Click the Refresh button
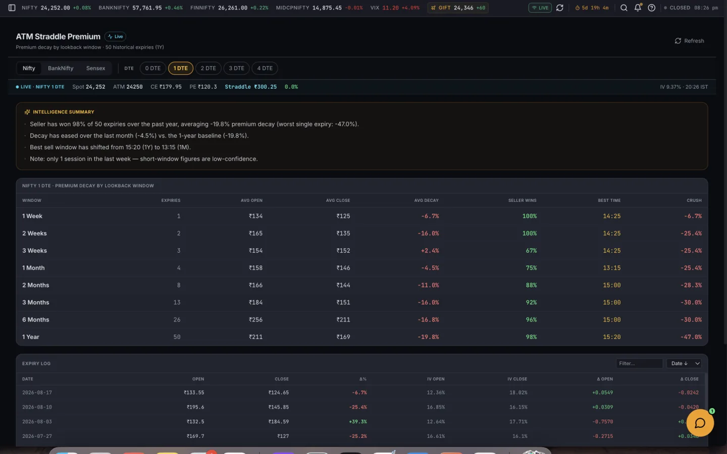The height and width of the screenshot is (454, 727). point(689,41)
